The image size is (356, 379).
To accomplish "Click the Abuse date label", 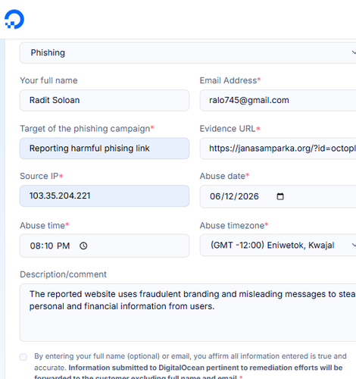I will 224,176.
